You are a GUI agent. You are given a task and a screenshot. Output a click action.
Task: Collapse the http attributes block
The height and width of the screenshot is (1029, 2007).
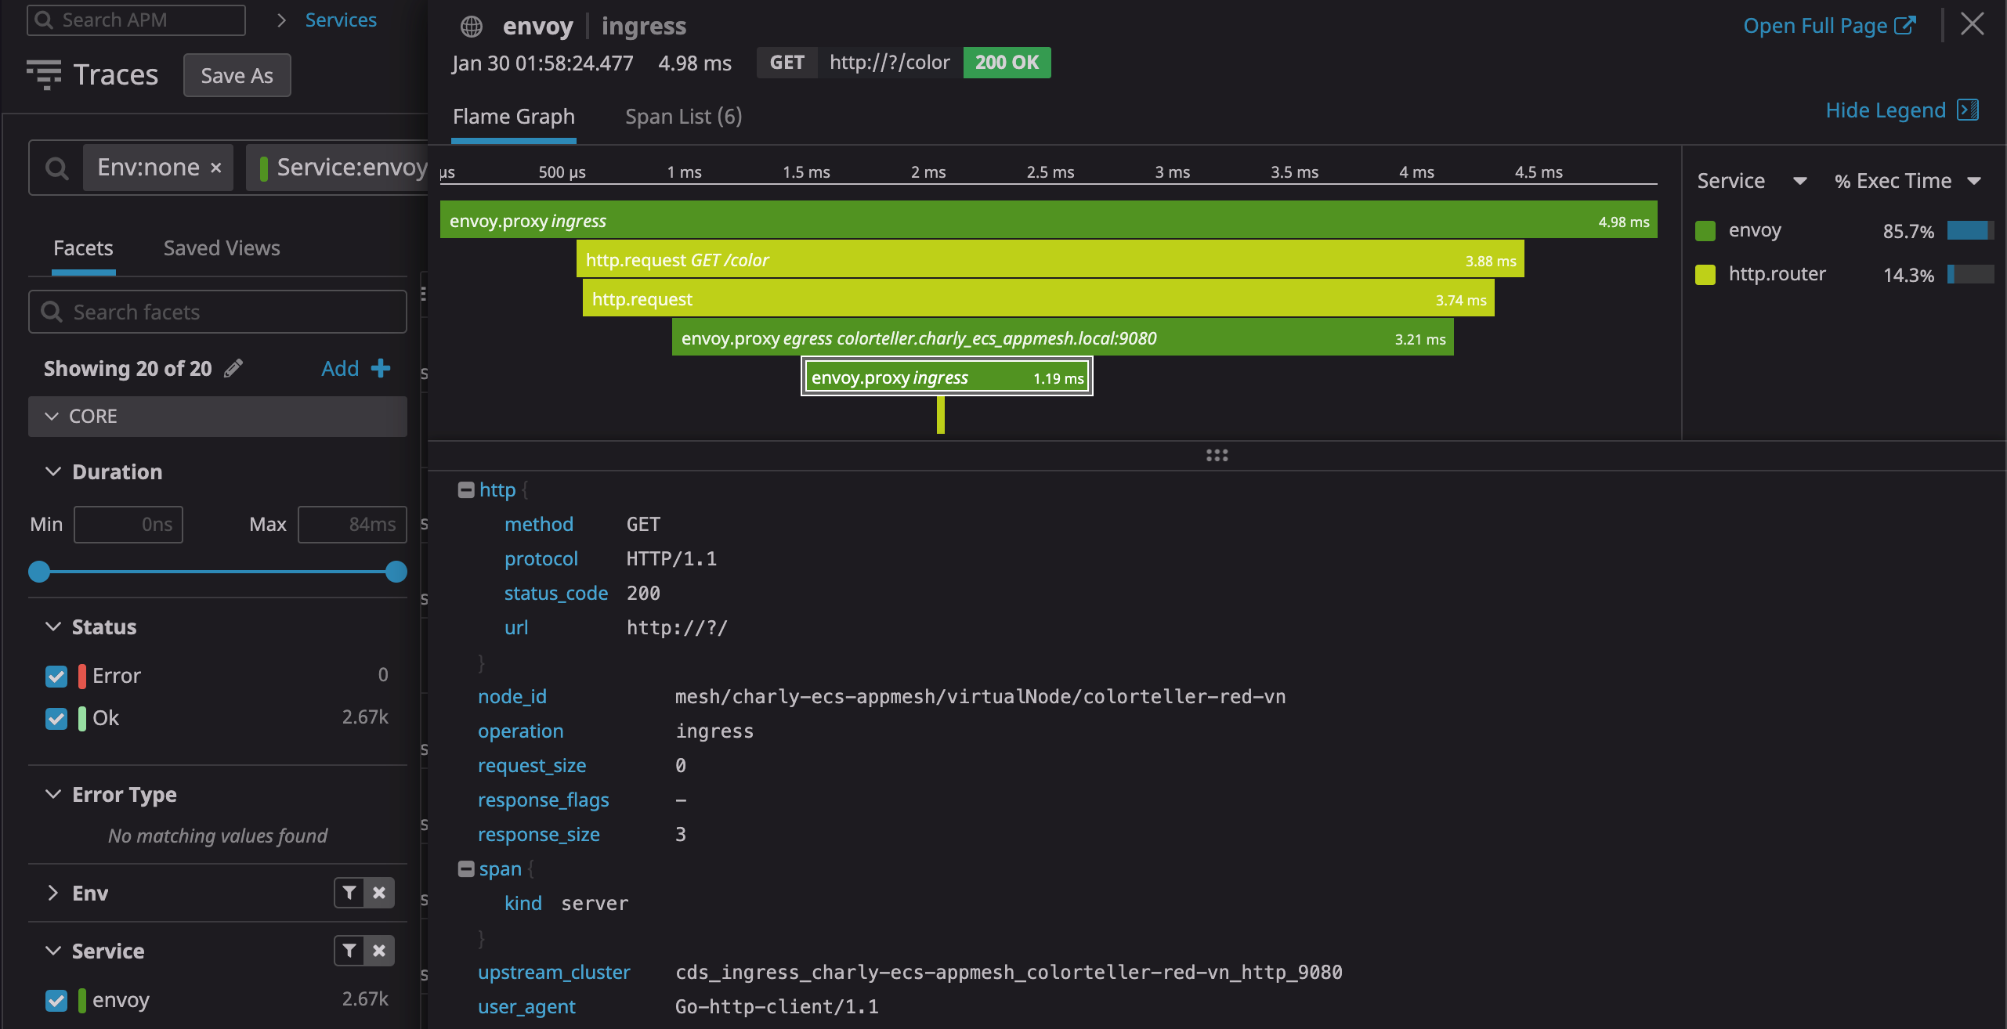[x=466, y=490]
